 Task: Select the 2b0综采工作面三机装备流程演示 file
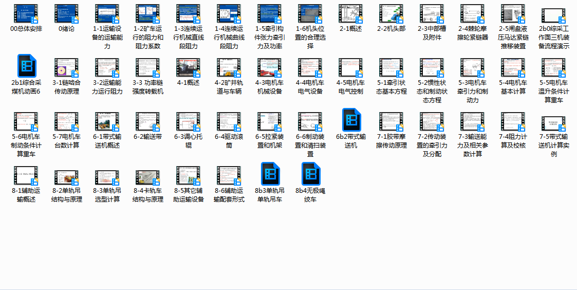coord(554,15)
